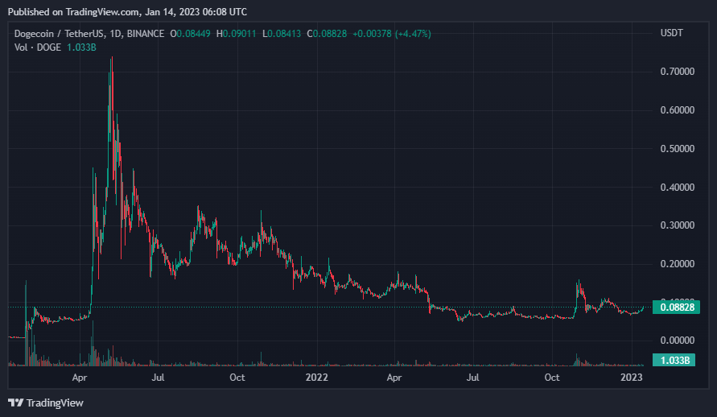Click the first Oct label on time axis

pos(237,378)
